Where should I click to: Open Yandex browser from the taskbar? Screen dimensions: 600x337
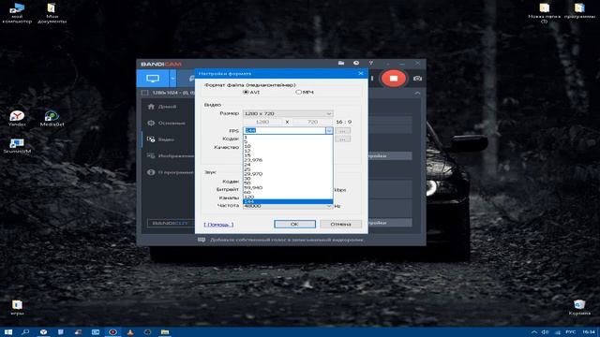[43, 332]
